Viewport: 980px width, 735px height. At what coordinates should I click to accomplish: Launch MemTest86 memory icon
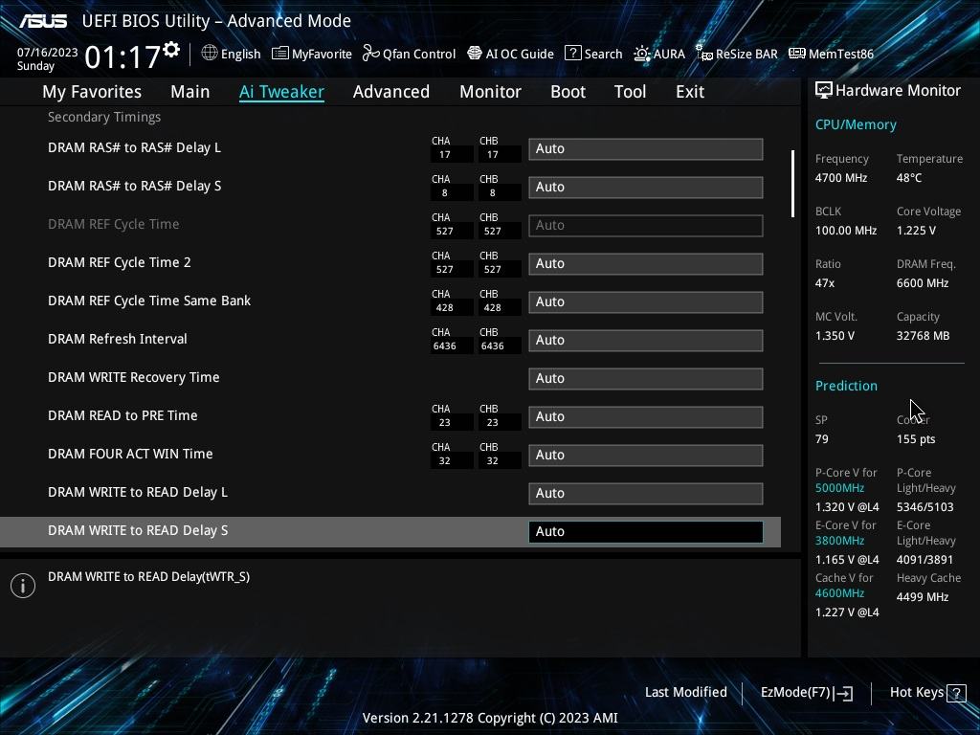[x=797, y=54]
